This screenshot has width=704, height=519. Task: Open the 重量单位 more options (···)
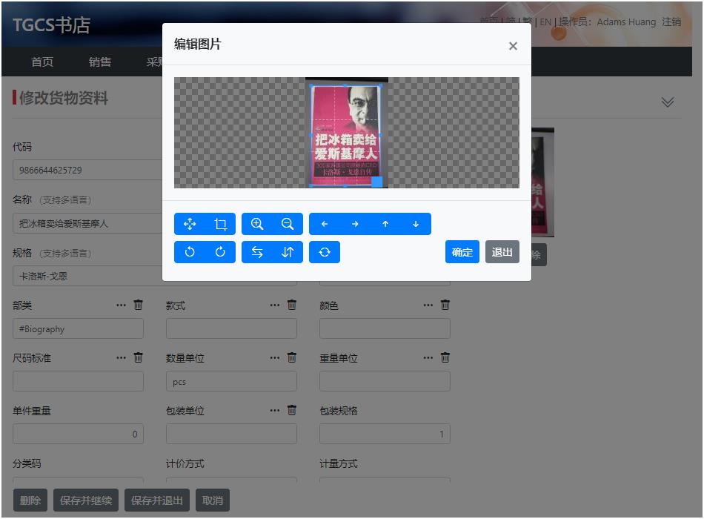coord(428,357)
